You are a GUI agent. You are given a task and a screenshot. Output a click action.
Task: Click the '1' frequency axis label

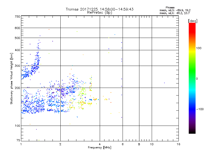[x=21, y=144]
